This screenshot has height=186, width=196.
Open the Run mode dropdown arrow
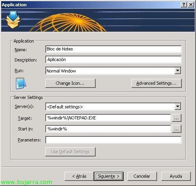pos(178,71)
